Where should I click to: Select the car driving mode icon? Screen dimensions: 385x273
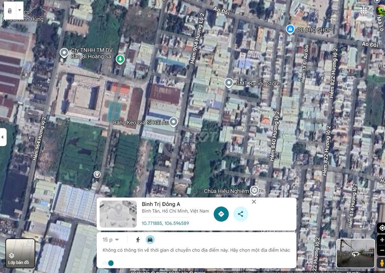pos(150,240)
